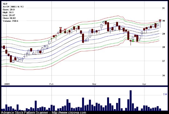The image size is (169, 114).
Task: Select the earlier of the two February red triangle markers
Action: click(x=61, y=28)
